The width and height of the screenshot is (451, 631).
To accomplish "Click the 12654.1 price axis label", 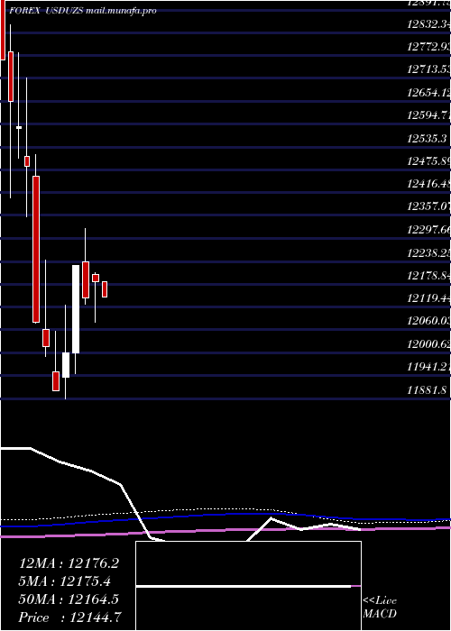I will coord(428,93).
